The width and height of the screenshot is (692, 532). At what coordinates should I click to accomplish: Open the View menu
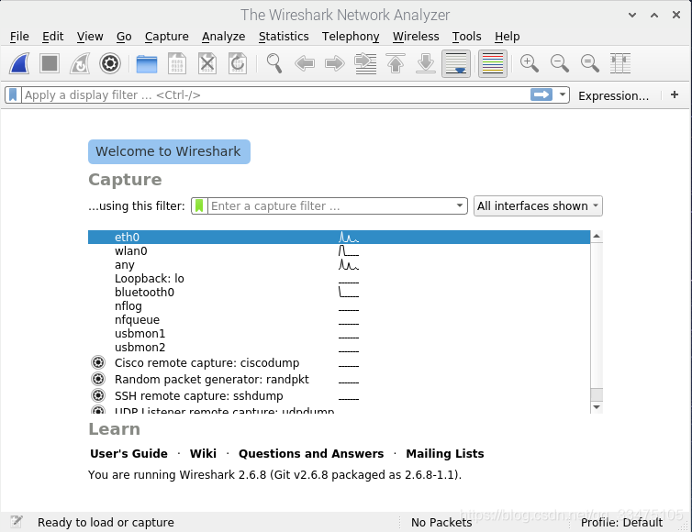click(90, 36)
